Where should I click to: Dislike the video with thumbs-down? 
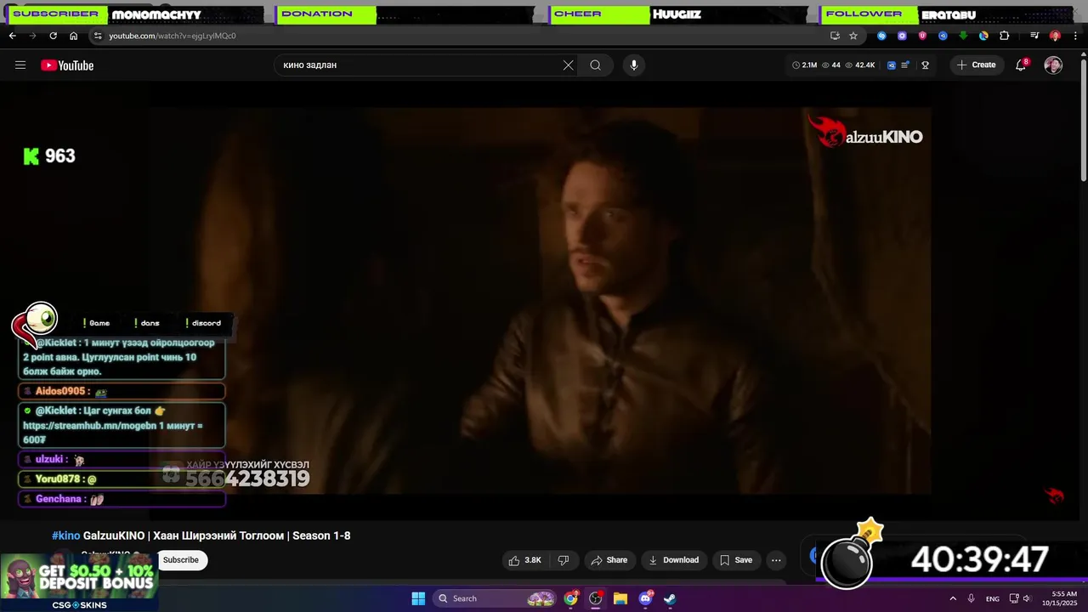[x=563, y=560]
